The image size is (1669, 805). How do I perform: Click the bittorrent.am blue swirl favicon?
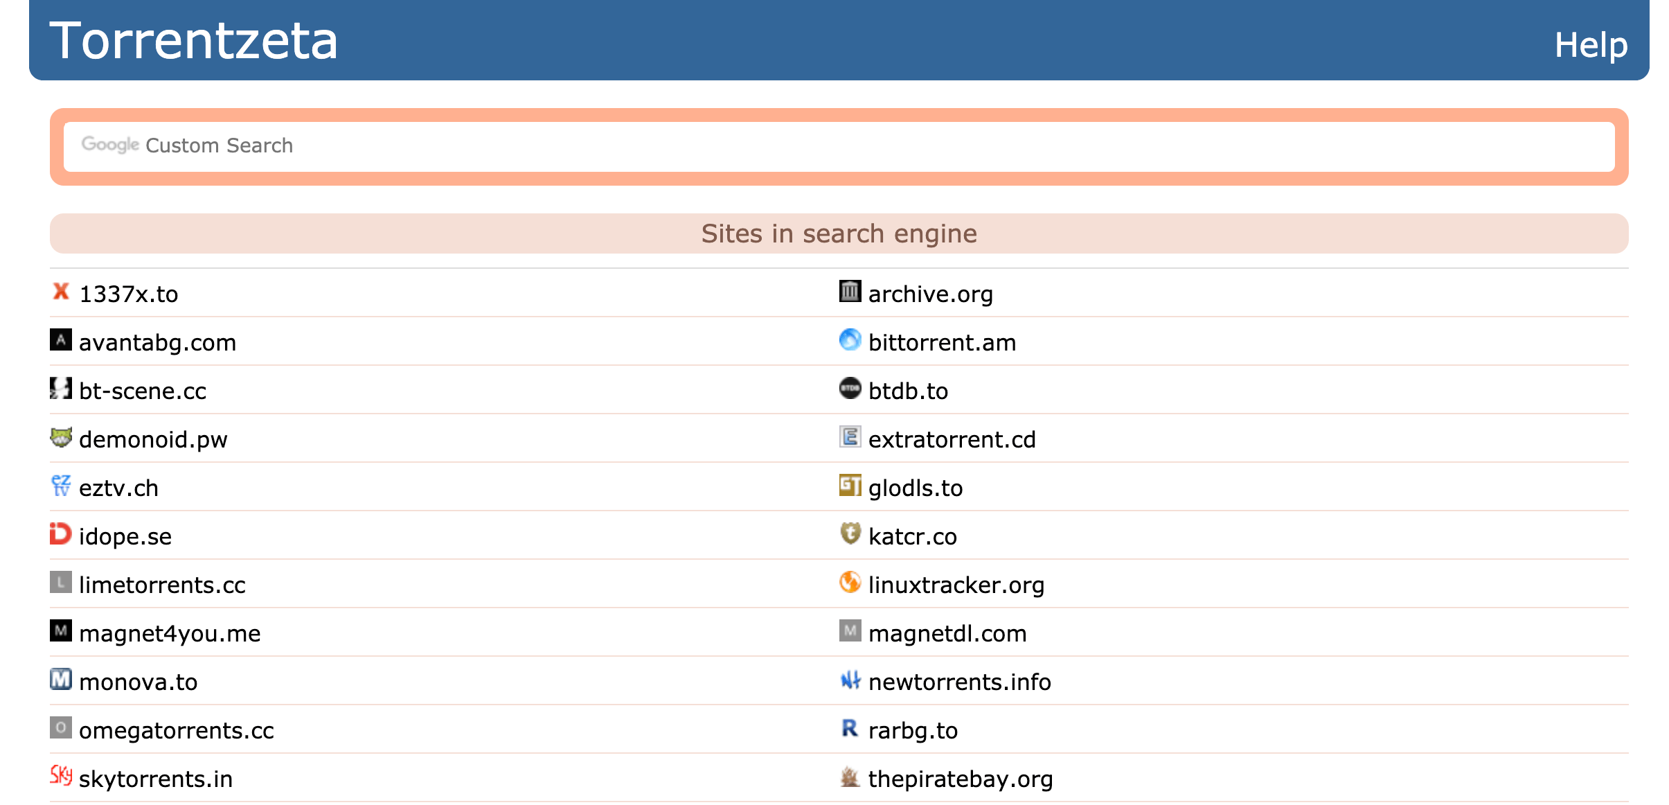850,340
